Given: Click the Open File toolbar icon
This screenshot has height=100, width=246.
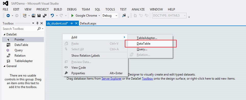Looking at the screenshot, I should pyautogui.click(x=33, y=16).
